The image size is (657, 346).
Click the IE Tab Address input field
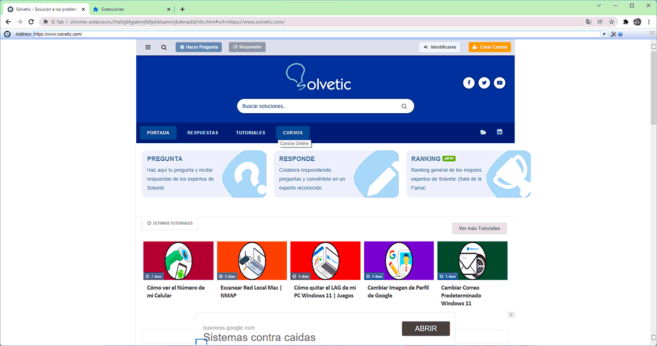pyautogui.click(x=318, y=34)
